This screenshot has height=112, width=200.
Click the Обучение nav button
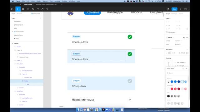point(92,12)
